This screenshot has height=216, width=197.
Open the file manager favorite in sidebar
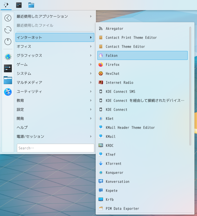[8, 80]
